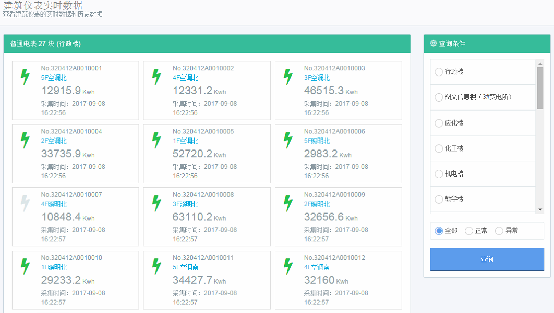Viewport: 554px width, 313px height.
Task: Click the lightning icon for meter No.320412A0010011
Action: point(156,266)
